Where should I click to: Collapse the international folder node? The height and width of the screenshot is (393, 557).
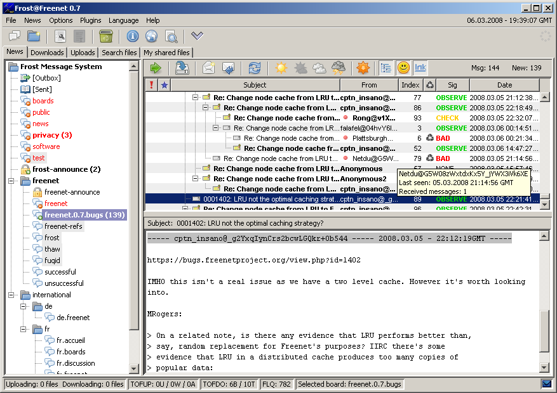click(x=11, y=295)
